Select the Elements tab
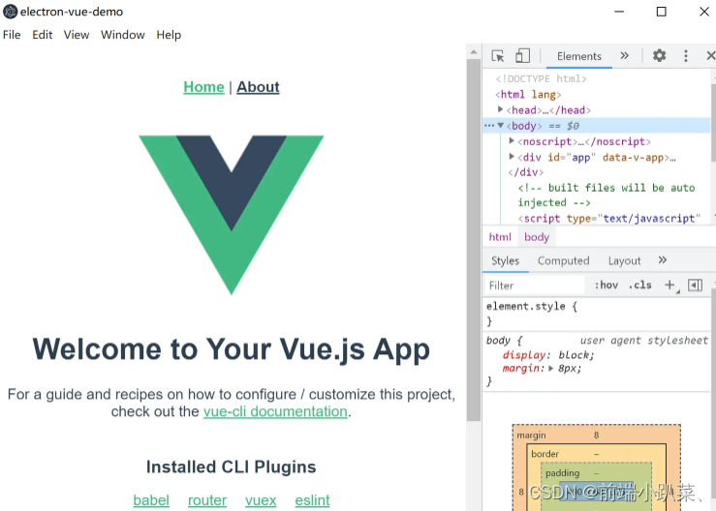The width and height of the screenshot is (716, 511). [579, 56]
